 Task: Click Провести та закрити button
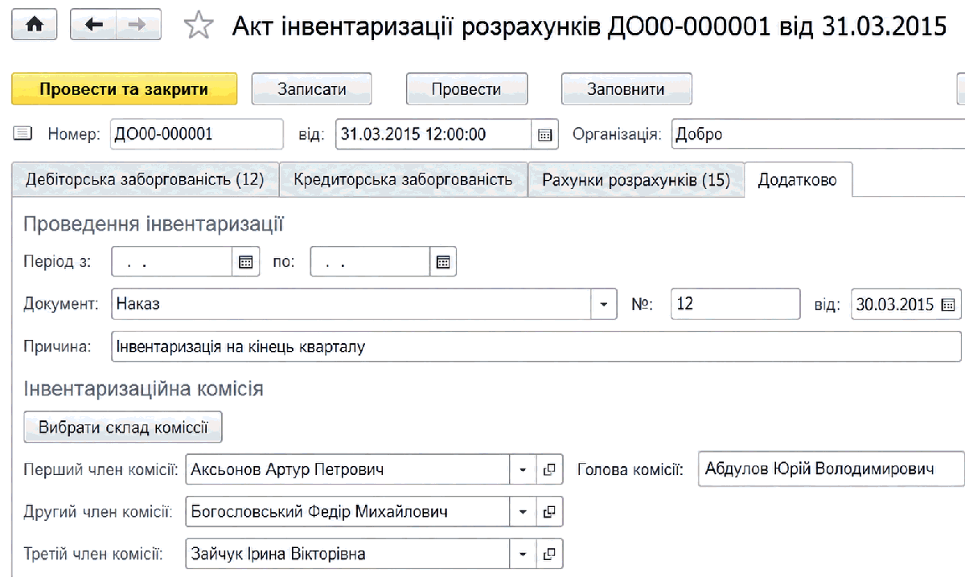124,89
